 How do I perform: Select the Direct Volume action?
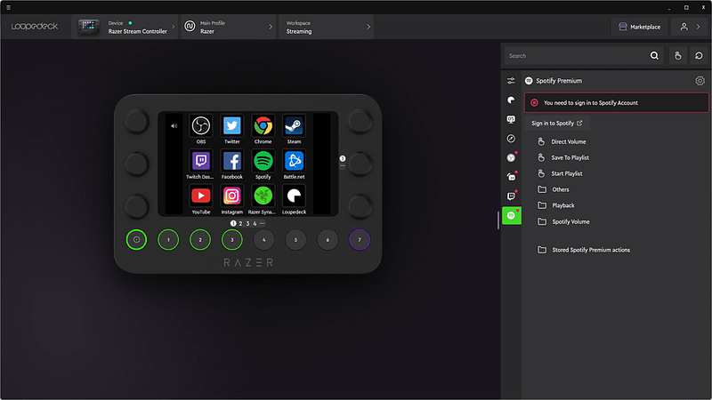(x=568, y=141)
